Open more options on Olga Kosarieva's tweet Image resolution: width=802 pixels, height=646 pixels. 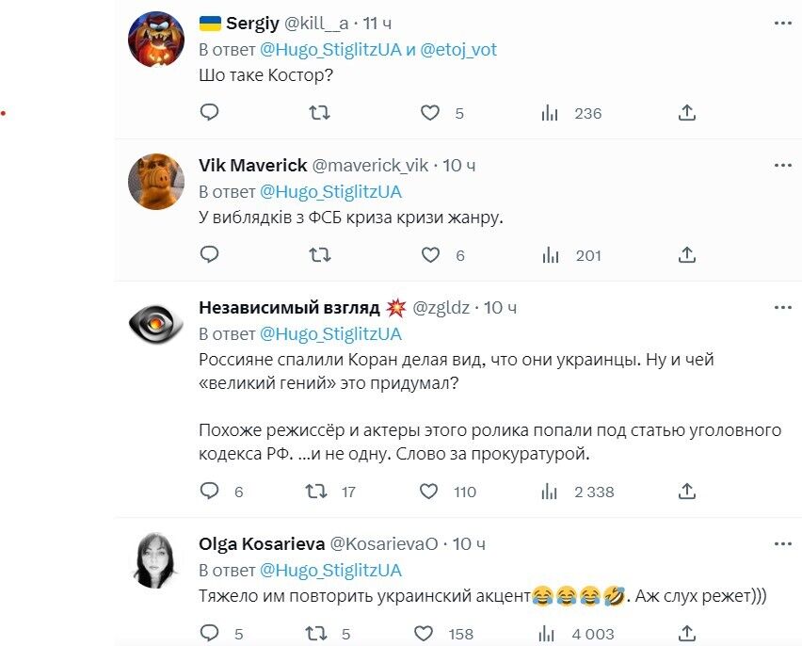click(781, 541)
